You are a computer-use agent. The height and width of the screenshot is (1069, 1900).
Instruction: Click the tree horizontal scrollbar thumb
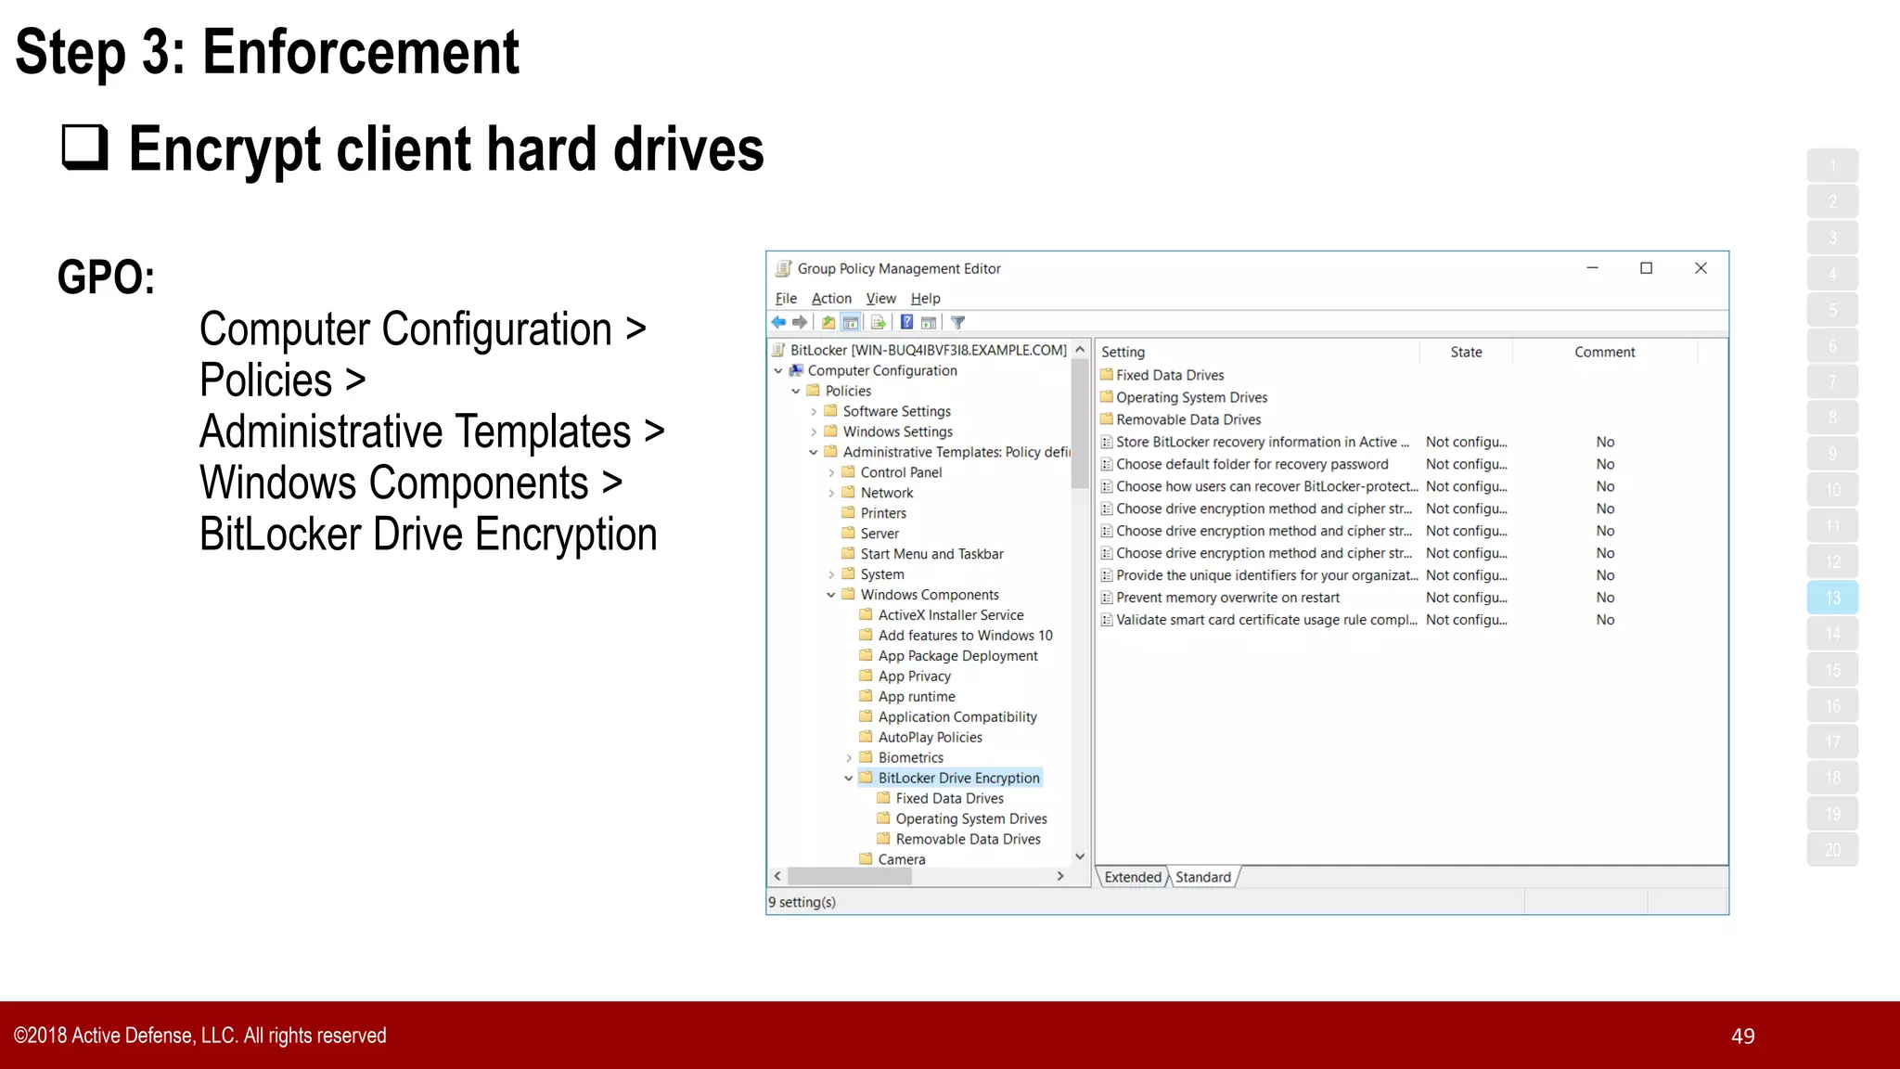(849, 876)
